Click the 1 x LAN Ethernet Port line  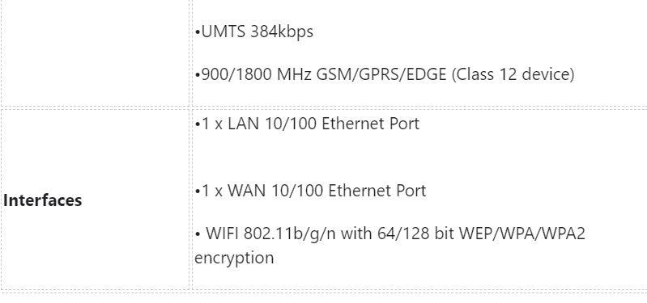coord(307,124)
